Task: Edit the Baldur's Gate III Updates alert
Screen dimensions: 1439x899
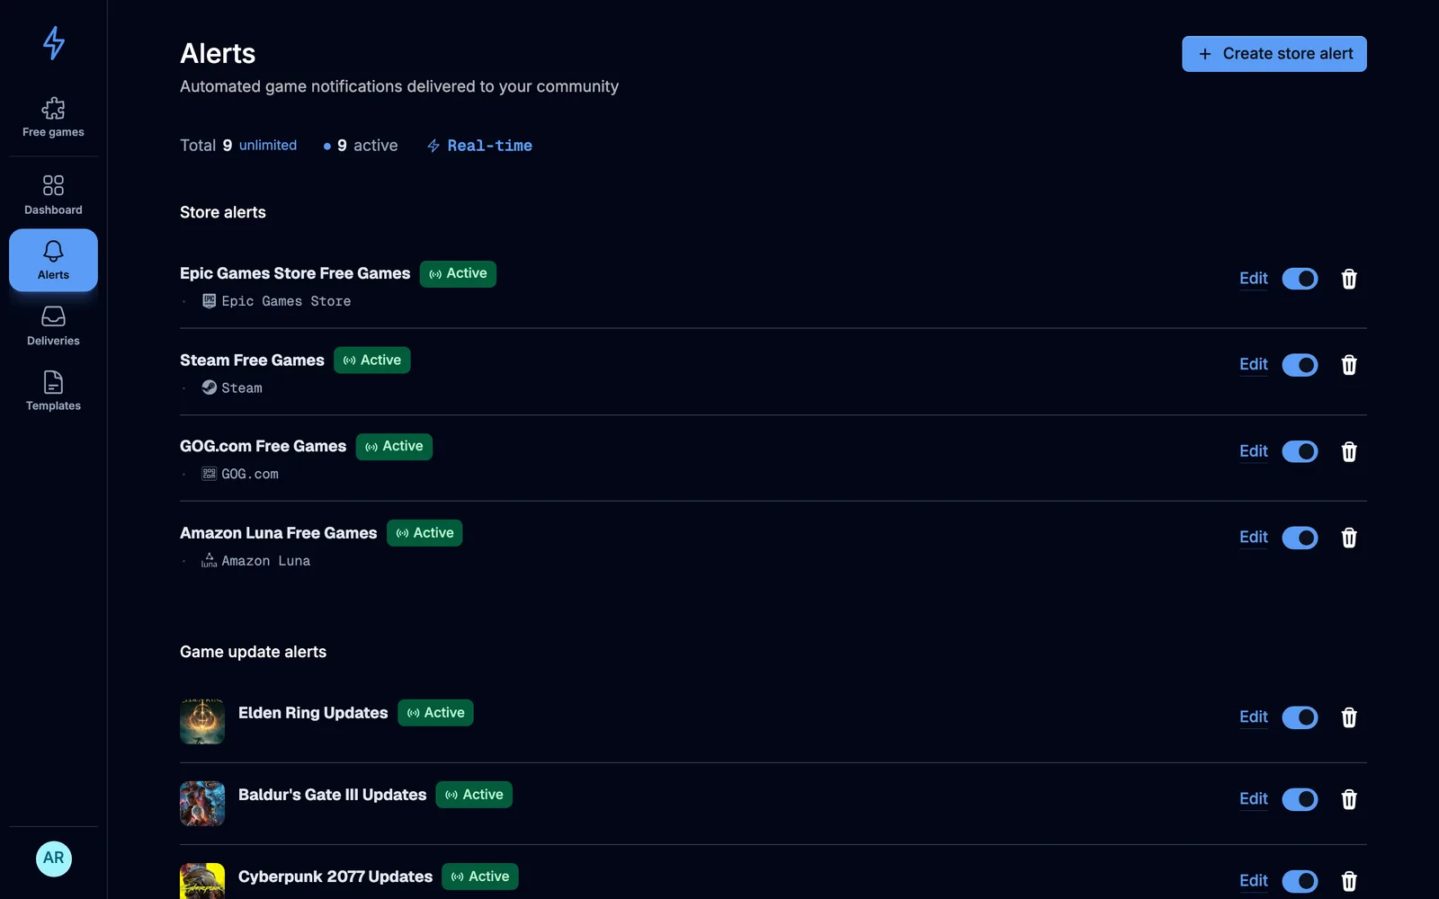Action: [x=1254, y=799]
